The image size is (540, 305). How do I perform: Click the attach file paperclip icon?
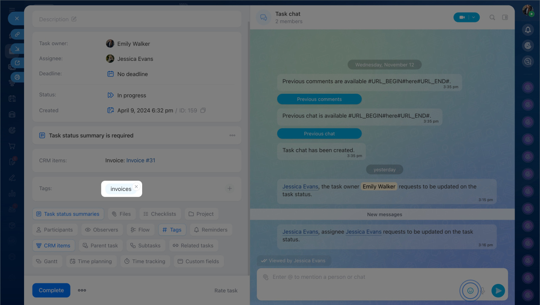tap(265, 277)
